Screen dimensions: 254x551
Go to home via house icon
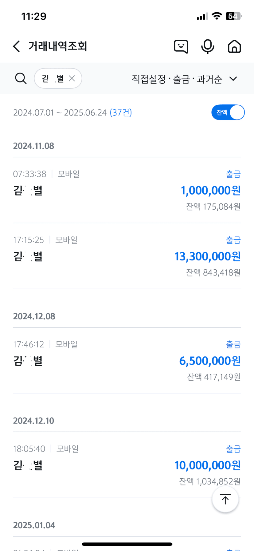click(234, 46)
